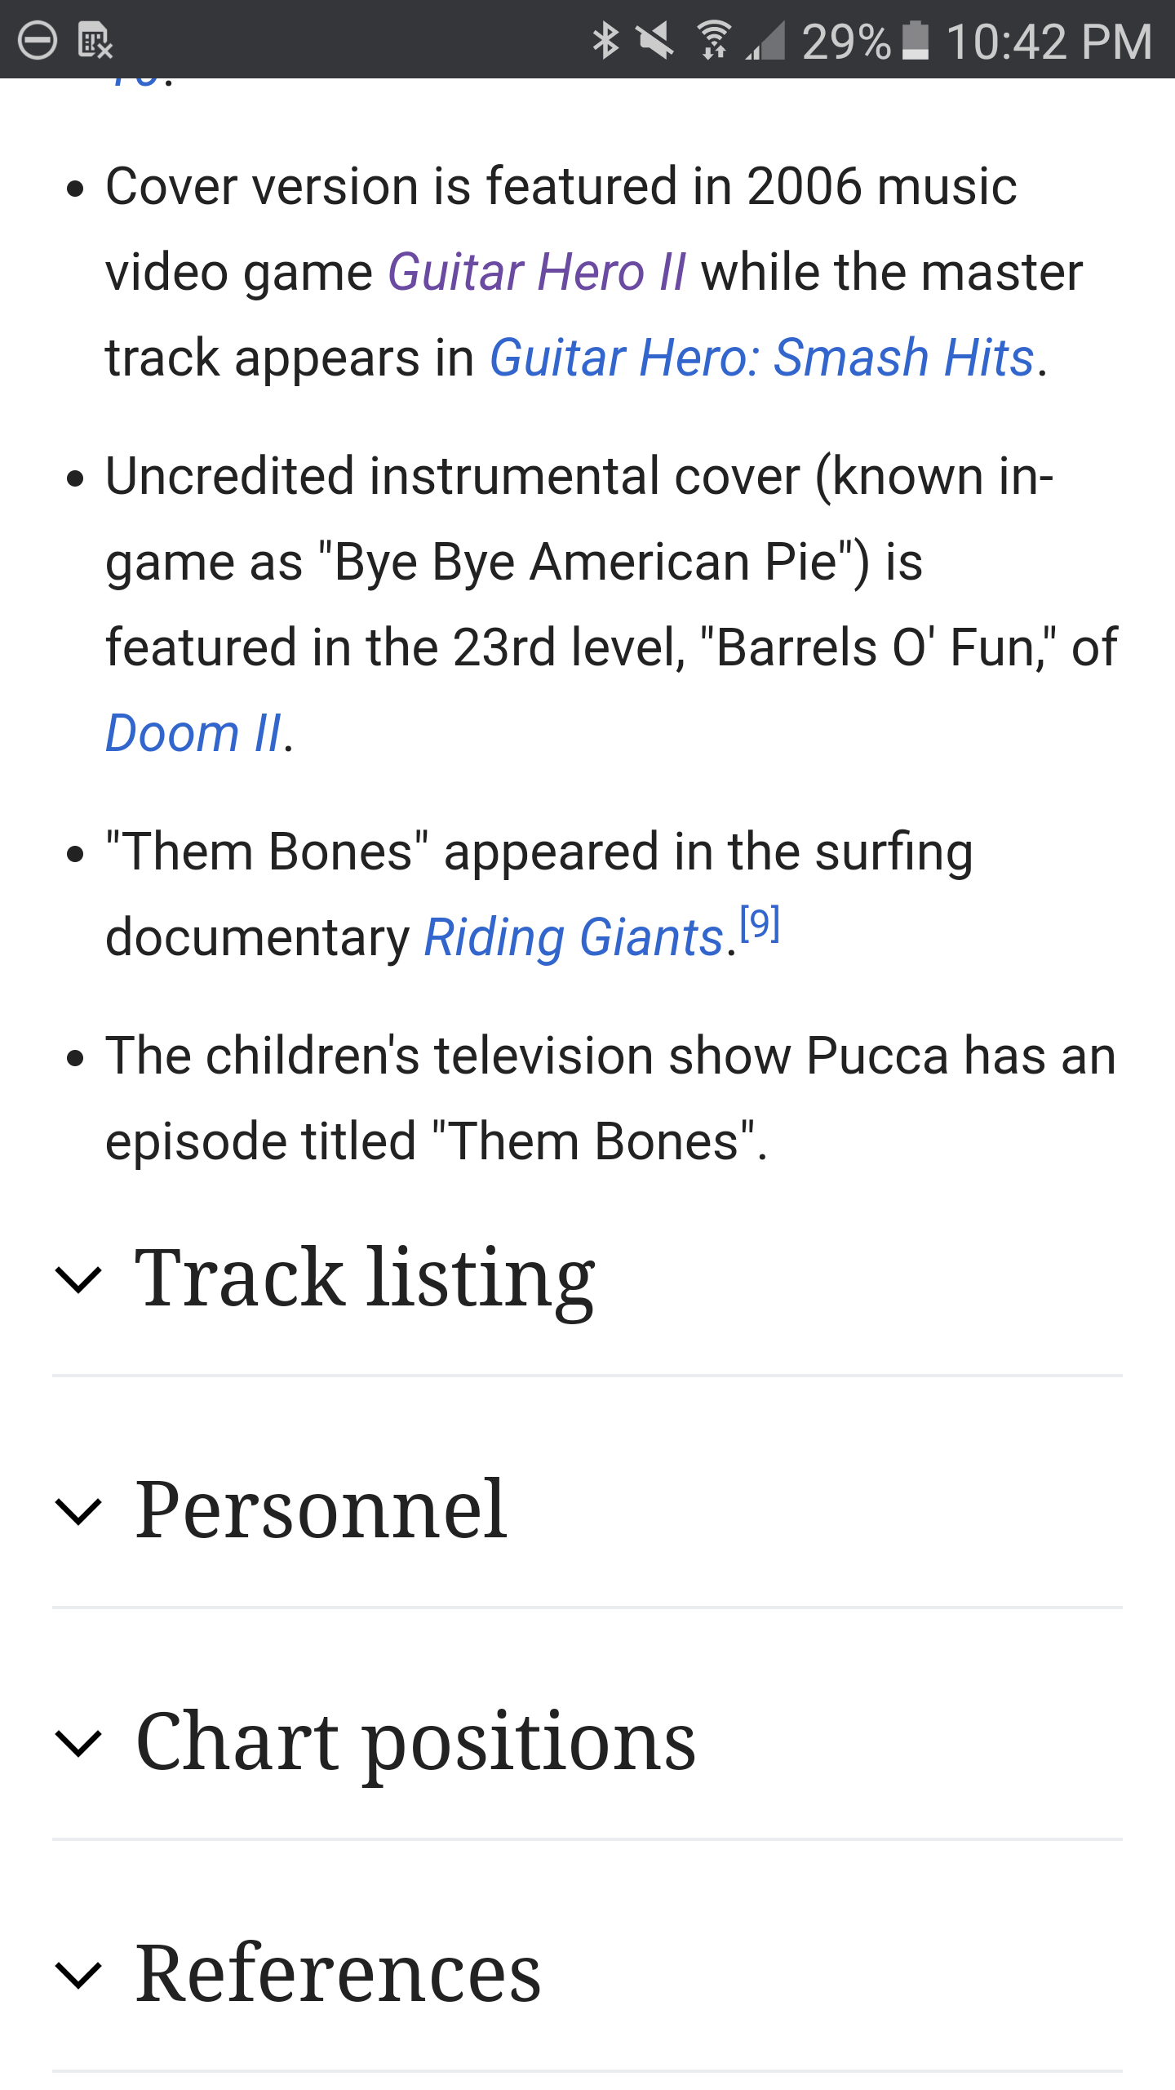Screen dimensions: 1175x2090
Task: Tap the 29% battery percentage text
Action: pos(845,41)
